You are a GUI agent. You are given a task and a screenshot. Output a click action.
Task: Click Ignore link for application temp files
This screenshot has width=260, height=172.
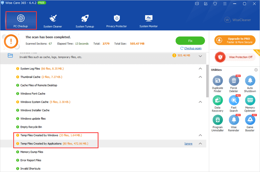pyautogui.click(x=188, y=144)
